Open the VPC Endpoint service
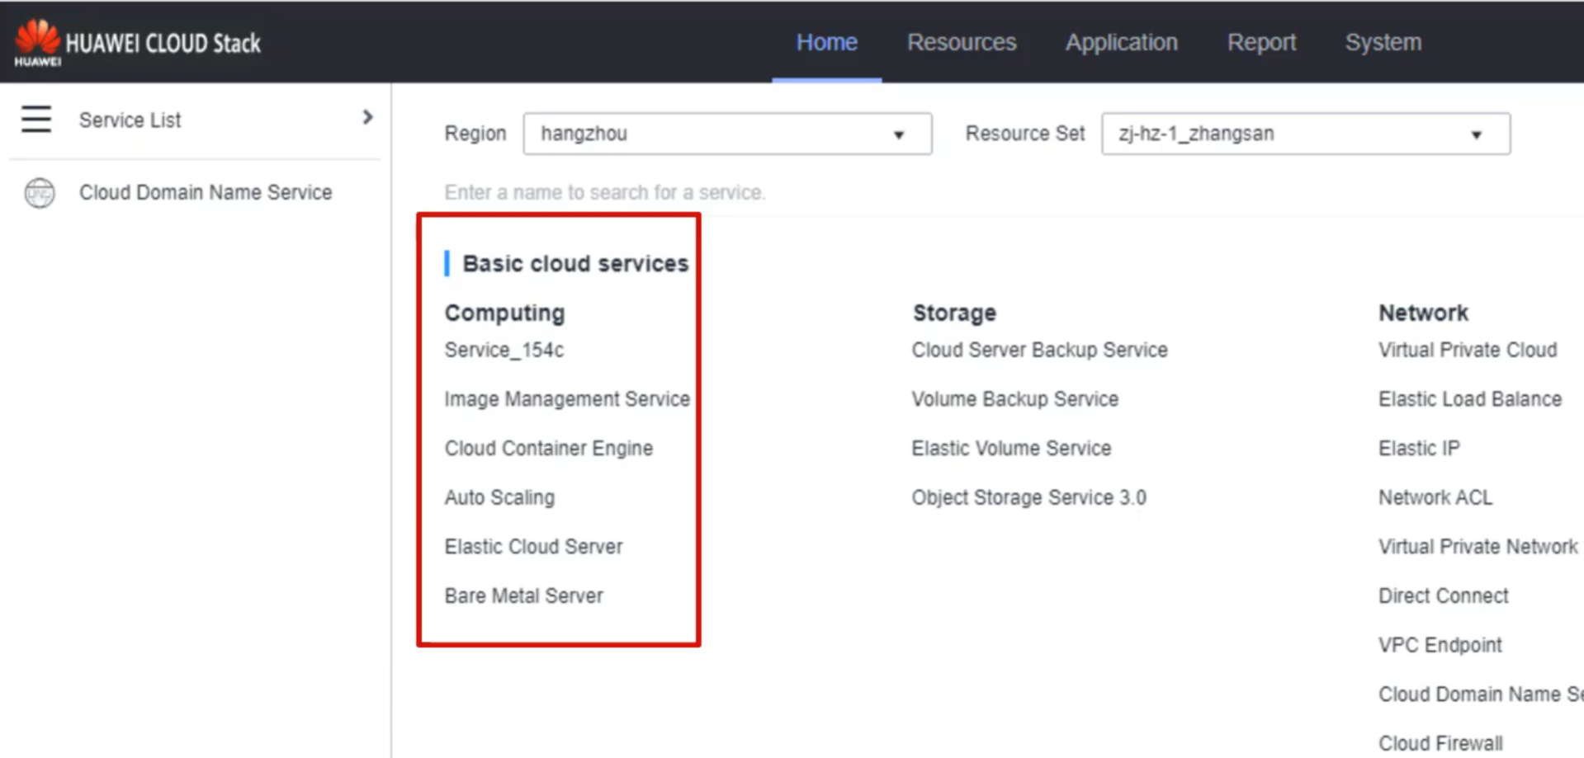 tap(1440, 645)
